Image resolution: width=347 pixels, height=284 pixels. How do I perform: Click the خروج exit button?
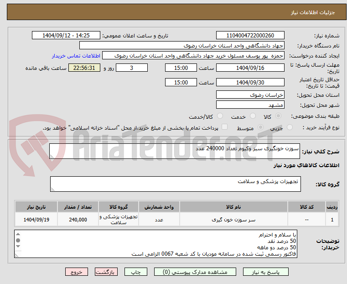click(77, 272)
